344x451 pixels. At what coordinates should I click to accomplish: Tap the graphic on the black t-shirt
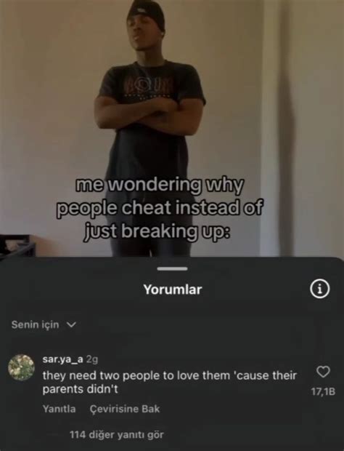coord(148,87)
